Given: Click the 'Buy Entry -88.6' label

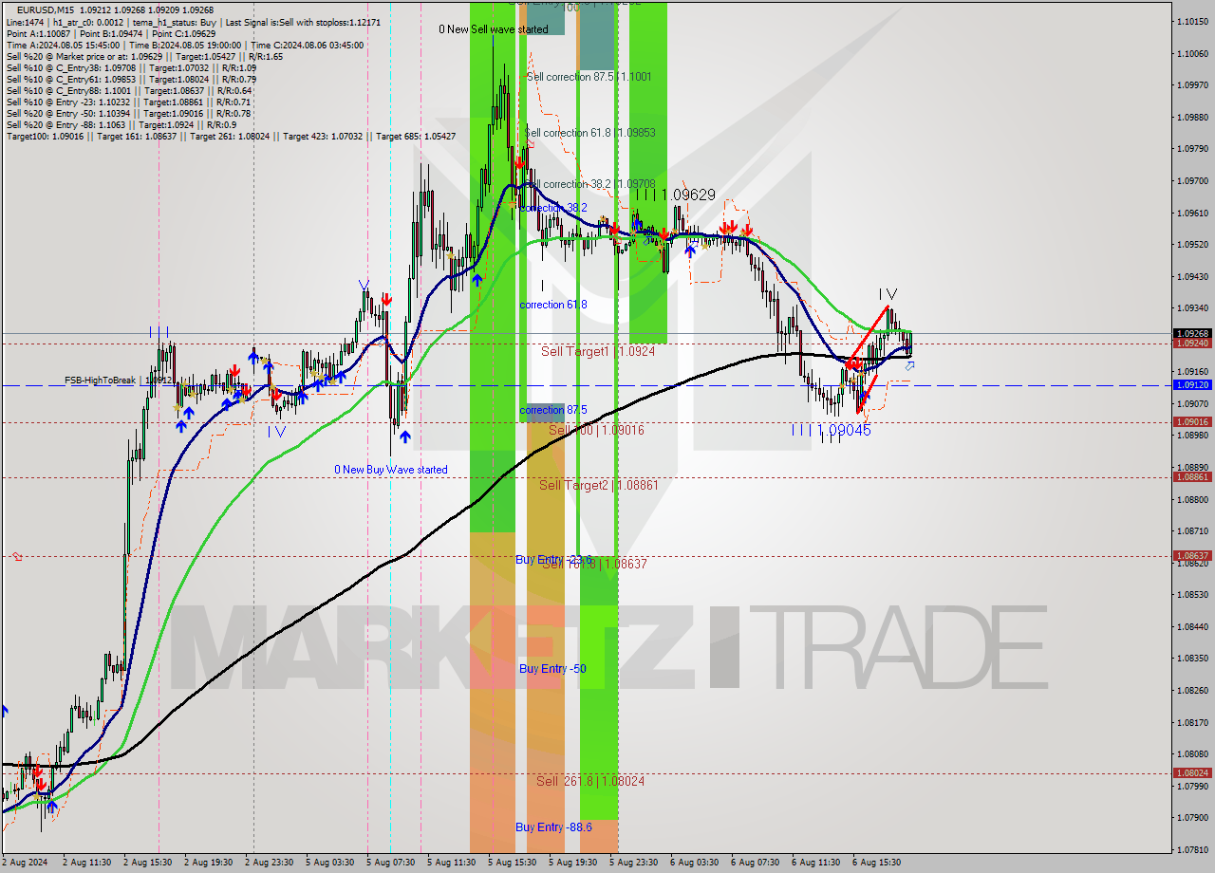Looking at the screenshot, I should [553, 827].
